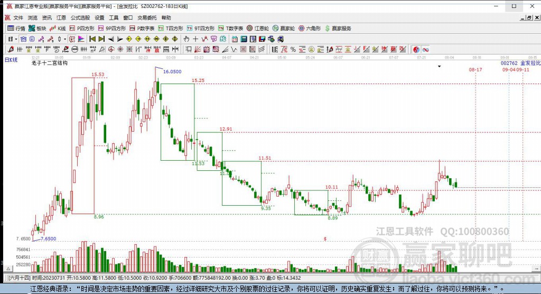
Task: Click the 板块 toolbar button
Action: (x=38, y=29)
